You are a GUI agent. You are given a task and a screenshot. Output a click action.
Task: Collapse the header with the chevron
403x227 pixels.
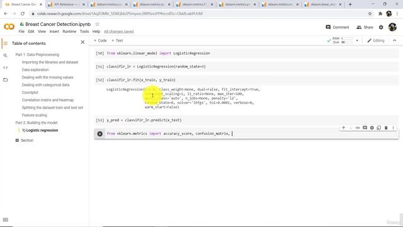(x=395, y=40)
